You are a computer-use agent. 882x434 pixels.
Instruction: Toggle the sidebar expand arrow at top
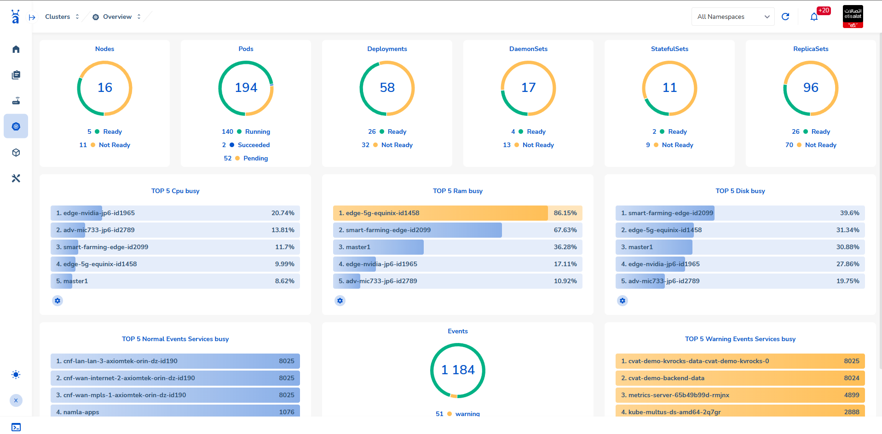pyautogui.click(x=32, y=17)
